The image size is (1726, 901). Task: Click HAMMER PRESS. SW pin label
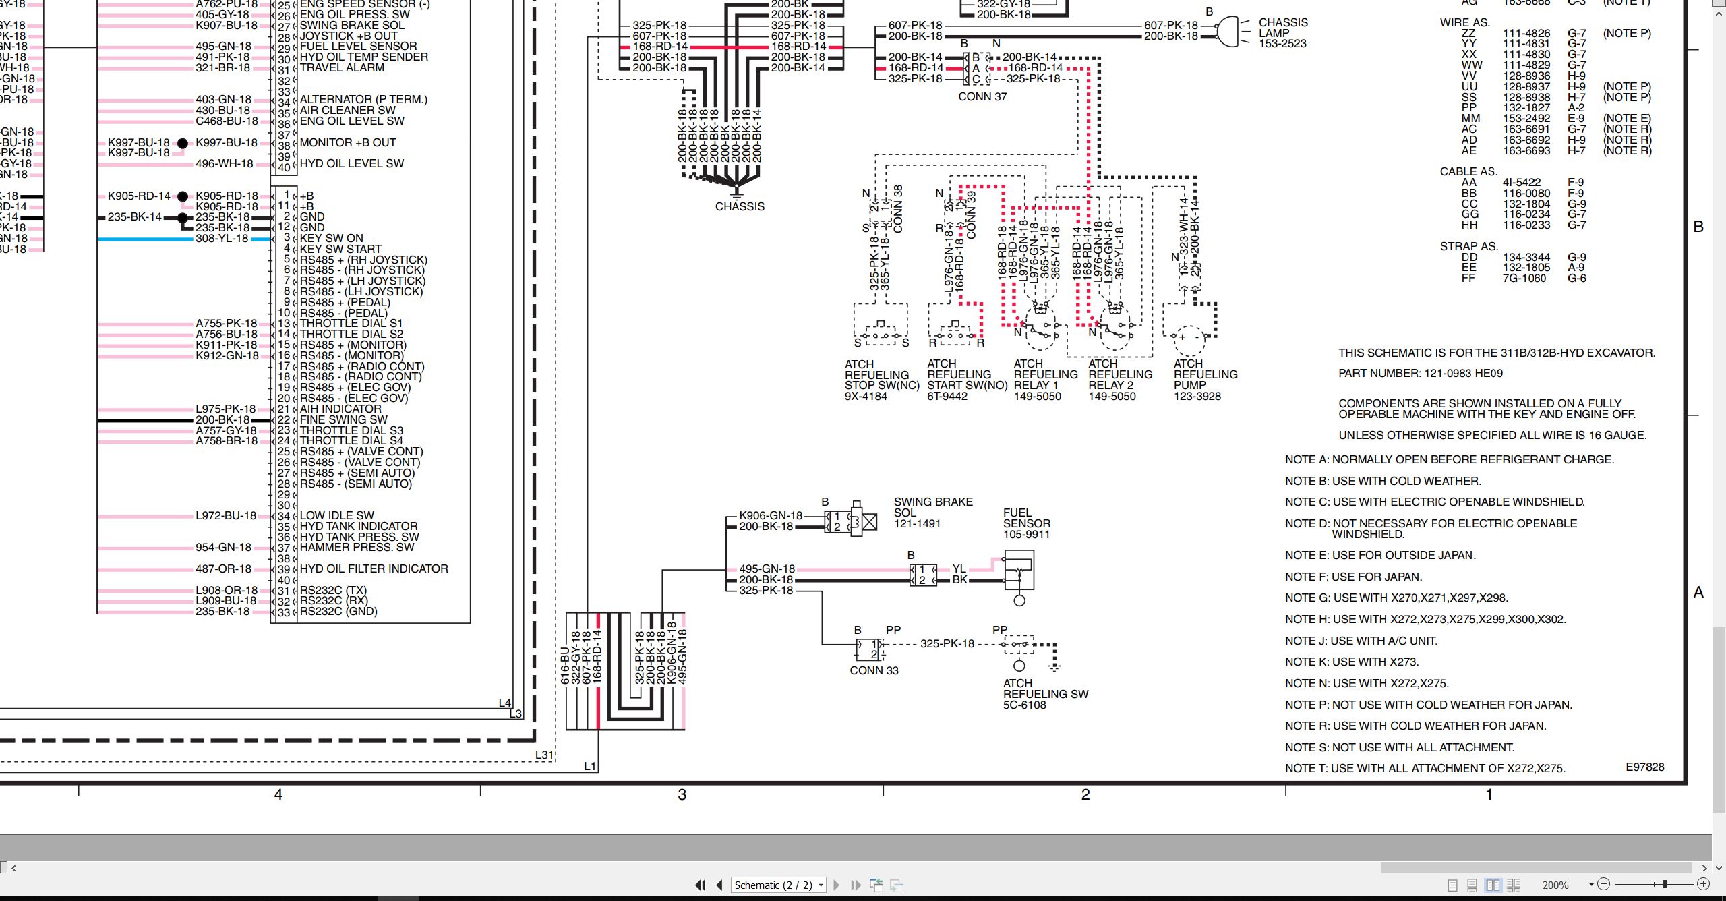[x=357, y=547]
